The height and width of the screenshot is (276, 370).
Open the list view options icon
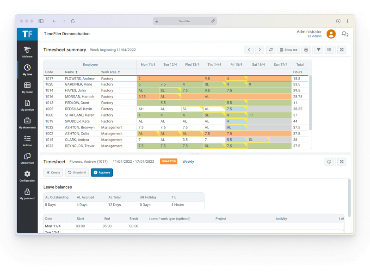[x=329, y=50]
